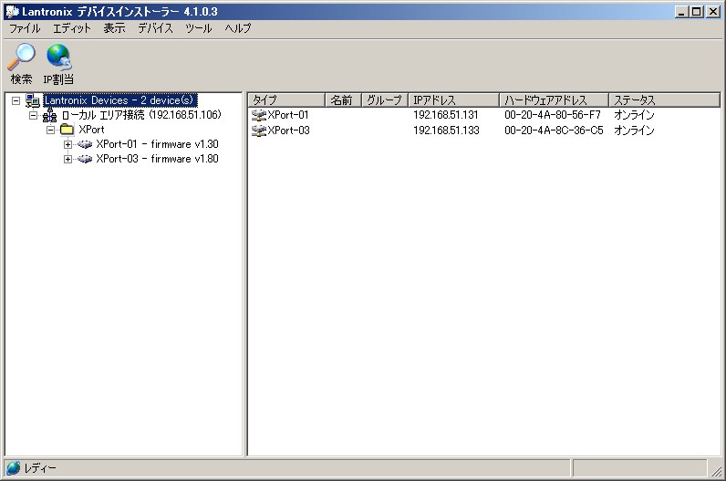Sort by the ステータス column header
The image size is (726, 481).
pos(664,100)
